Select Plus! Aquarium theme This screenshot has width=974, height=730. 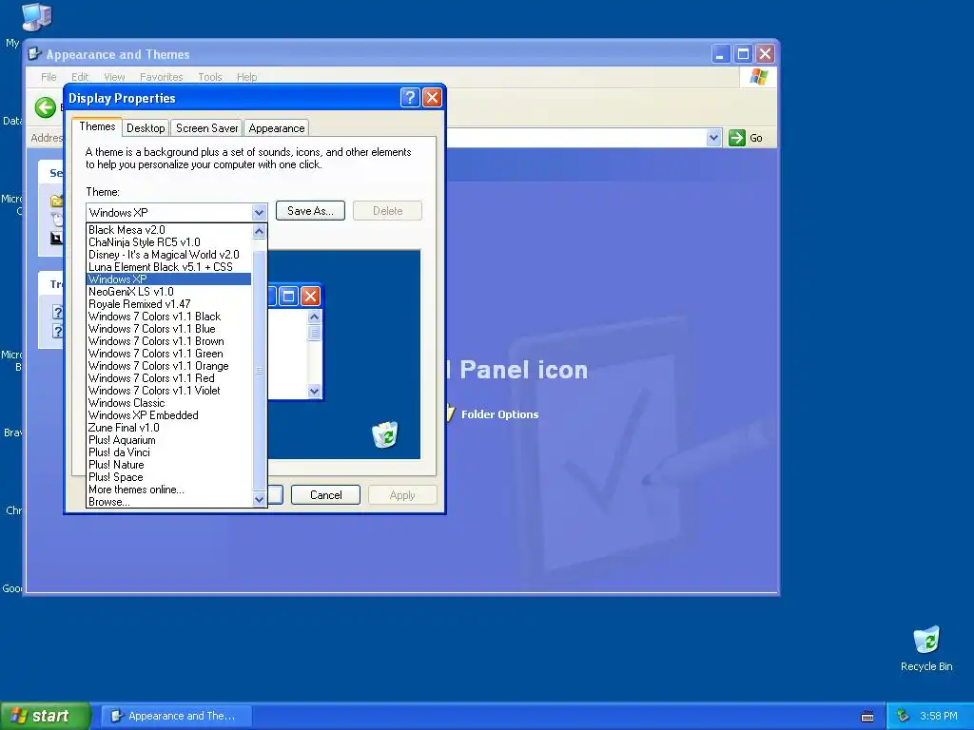pos(169,440)
